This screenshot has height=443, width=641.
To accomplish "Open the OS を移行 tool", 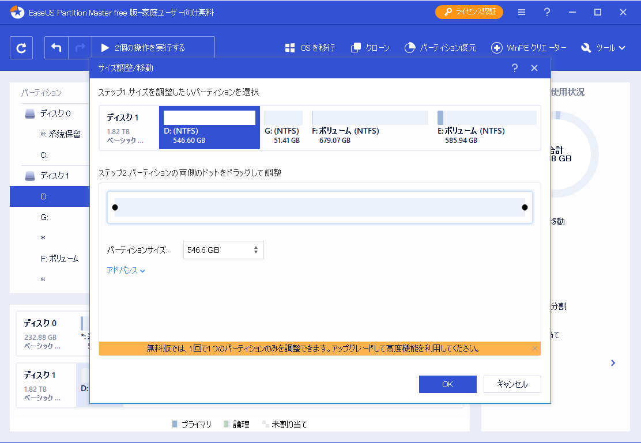I will pos(310,48).
